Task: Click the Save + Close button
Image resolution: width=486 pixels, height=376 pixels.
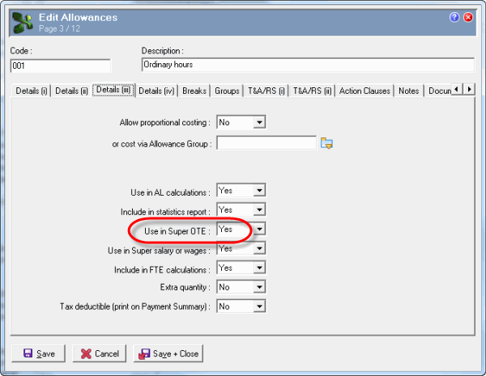Action: click(168, 353)
